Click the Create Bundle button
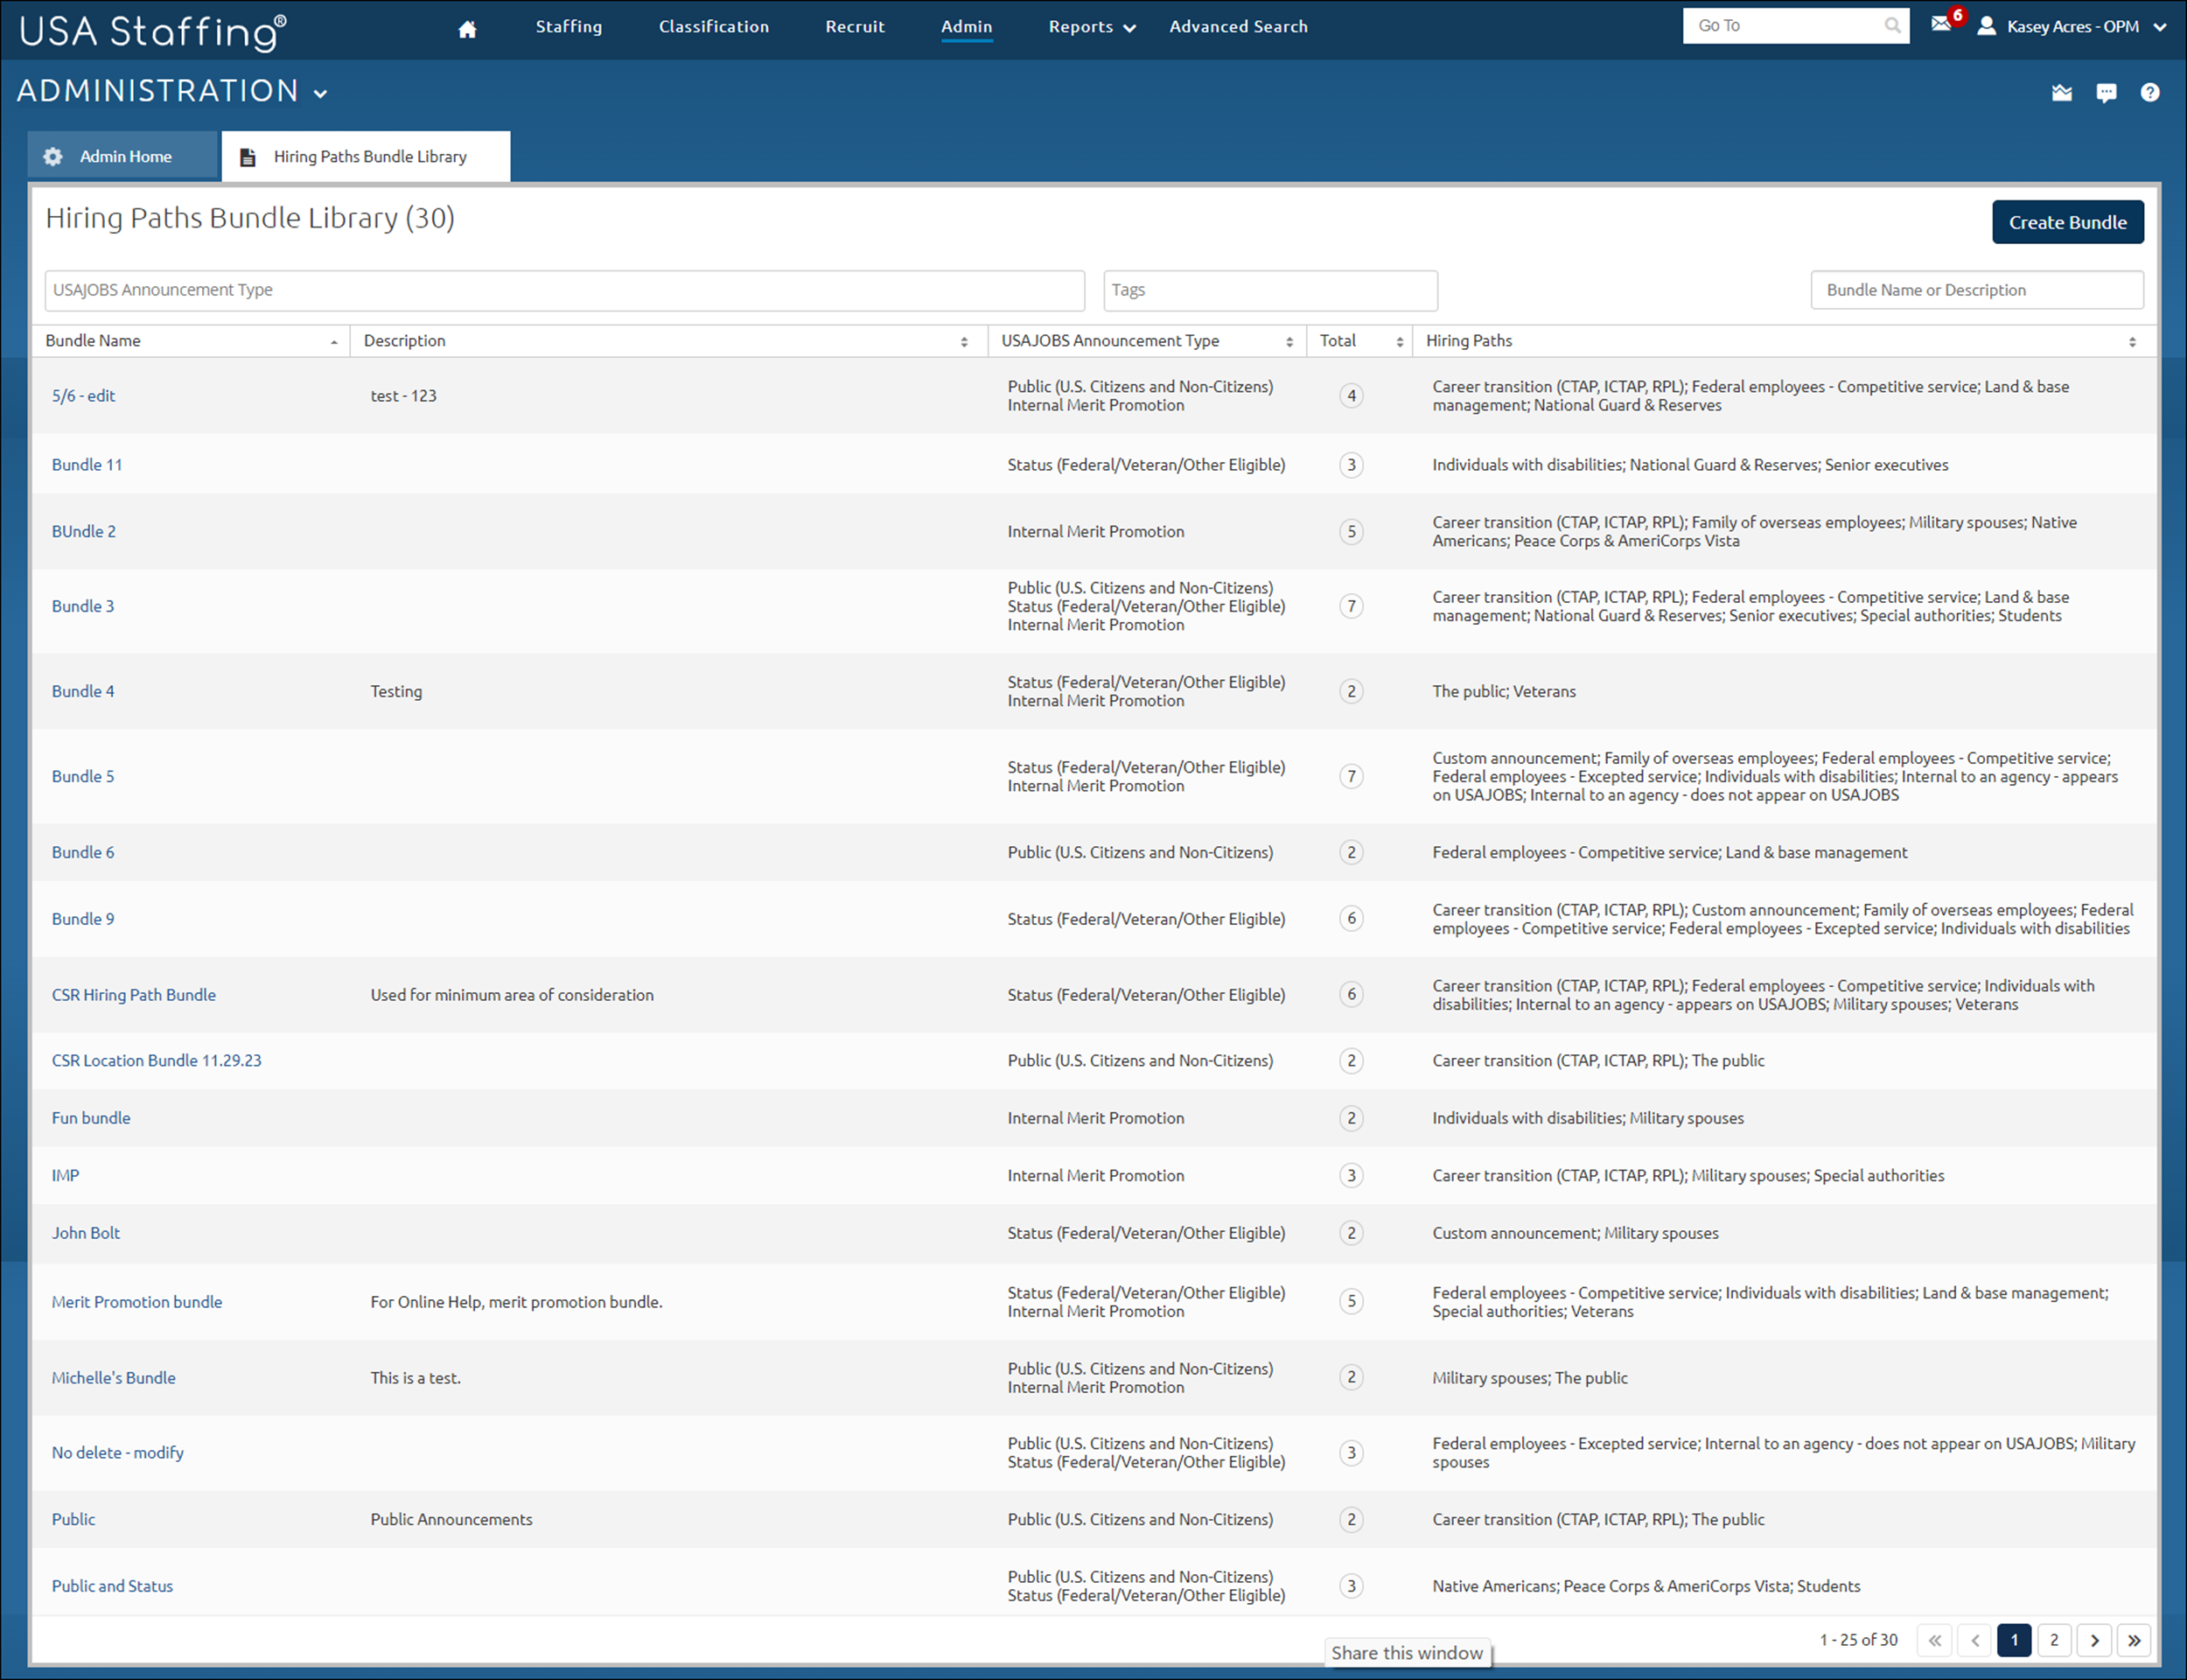Viewport: 2187px width, 1680px height. (2067, 222)
